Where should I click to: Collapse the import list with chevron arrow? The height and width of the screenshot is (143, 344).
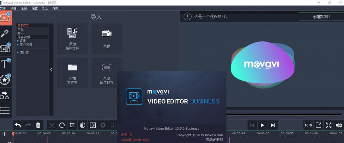[51, 70]
